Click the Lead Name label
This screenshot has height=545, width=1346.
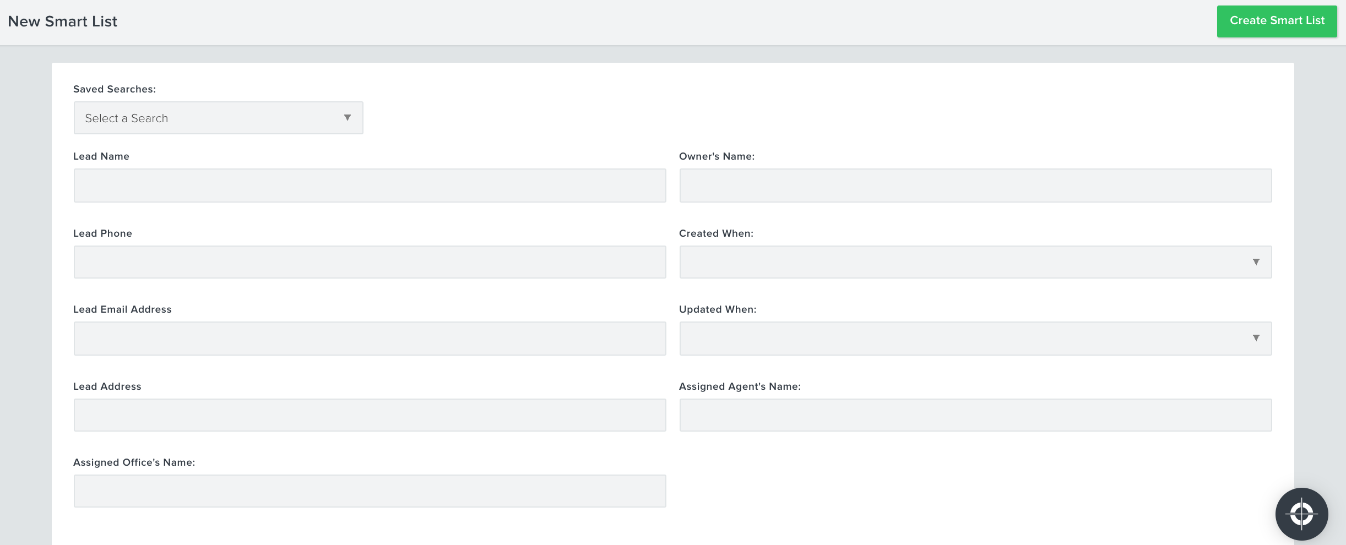101,156
